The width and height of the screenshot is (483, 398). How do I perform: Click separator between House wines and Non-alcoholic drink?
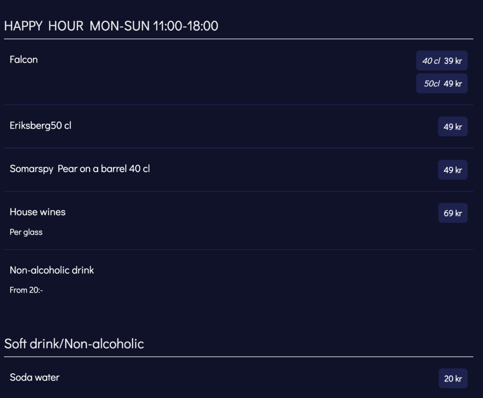tap(238, 249)
